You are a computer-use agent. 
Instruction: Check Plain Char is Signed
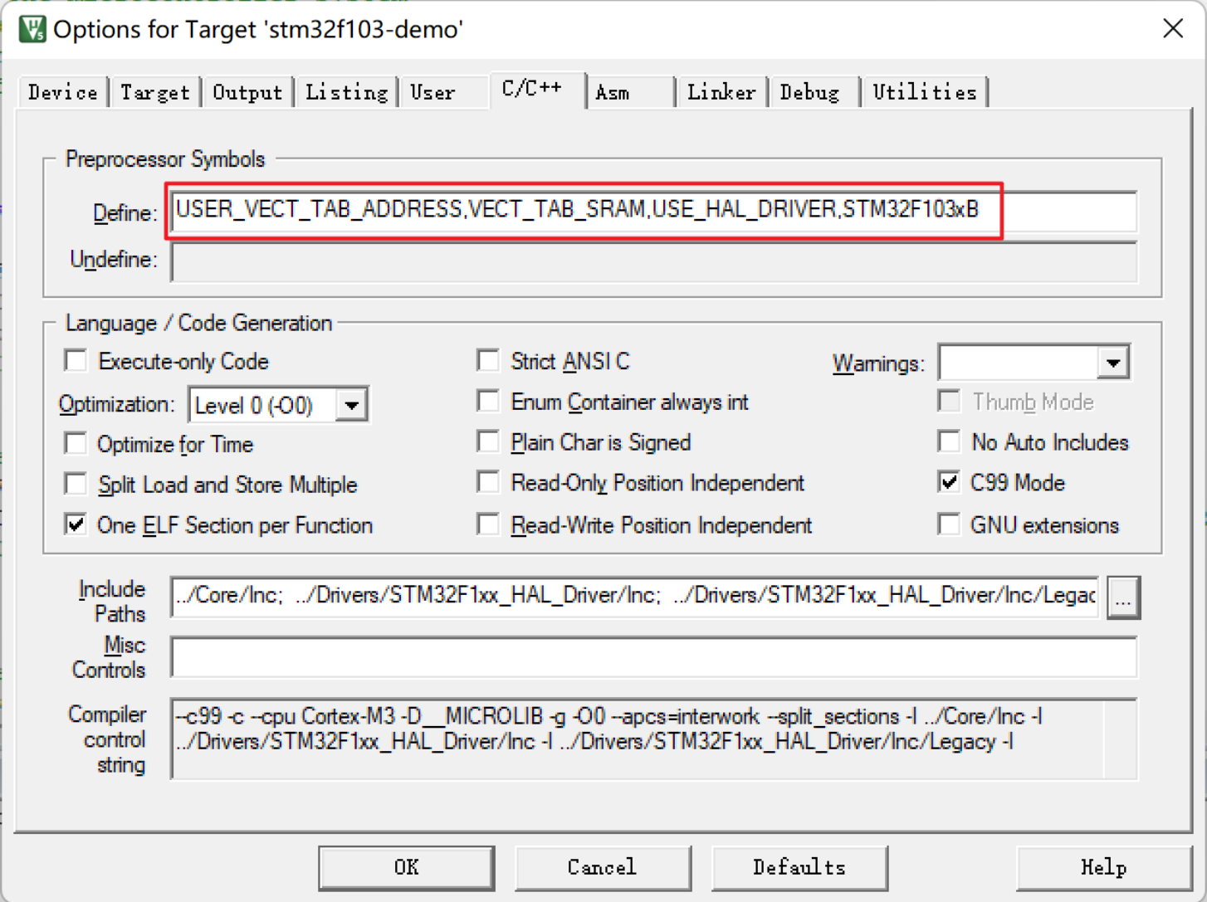point(488,441)
